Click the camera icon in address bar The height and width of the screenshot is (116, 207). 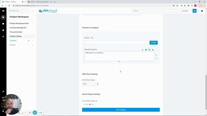pos(174,5)
